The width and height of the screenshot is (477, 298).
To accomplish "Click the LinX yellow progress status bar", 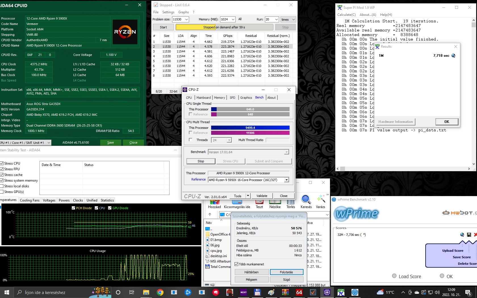I will tap(224, 27).
